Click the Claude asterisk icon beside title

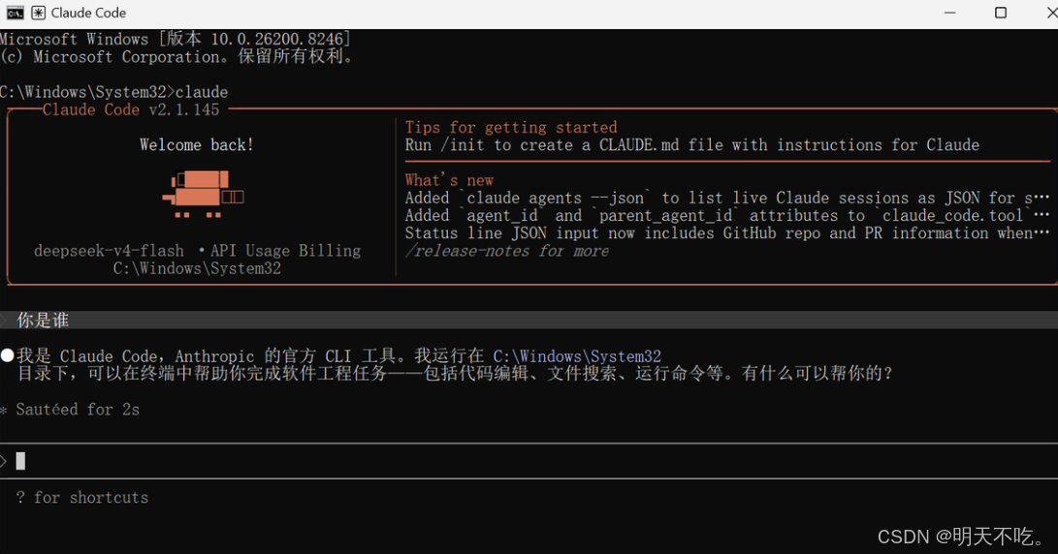pos(39,13)
